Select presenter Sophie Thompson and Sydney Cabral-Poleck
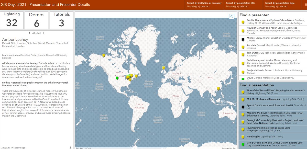This screenshot has width=307, height=149. [272, 22]
